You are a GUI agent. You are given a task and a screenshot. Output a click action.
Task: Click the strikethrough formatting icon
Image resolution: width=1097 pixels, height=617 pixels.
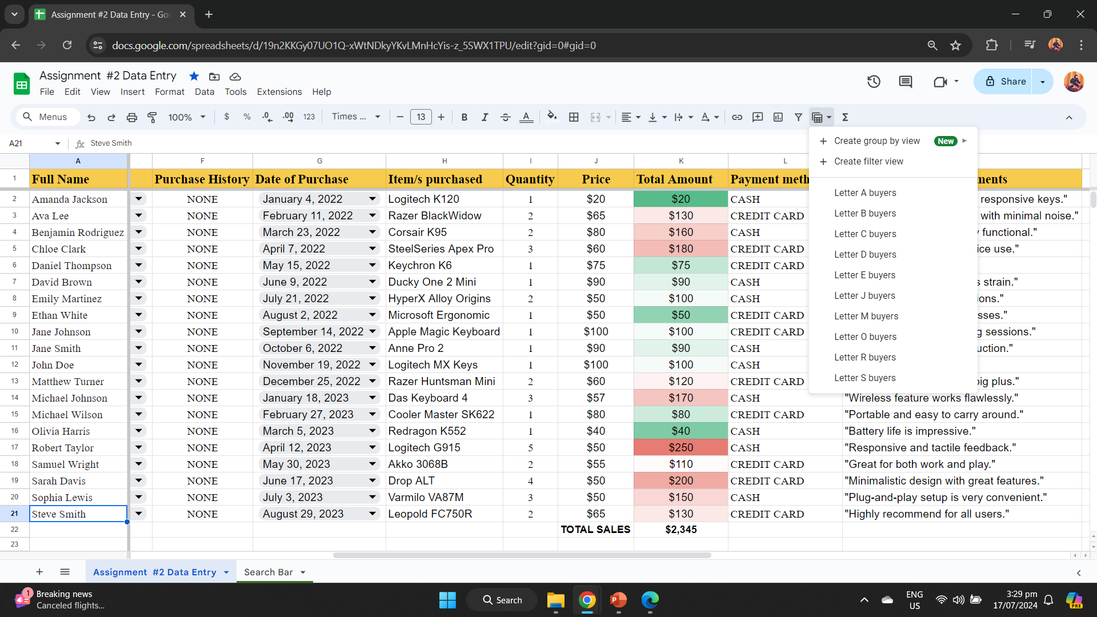505,117
